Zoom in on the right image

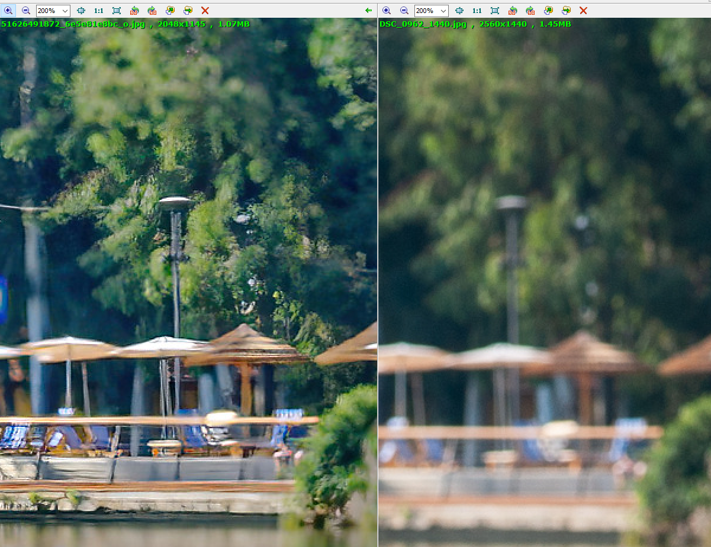click(387, 11)
